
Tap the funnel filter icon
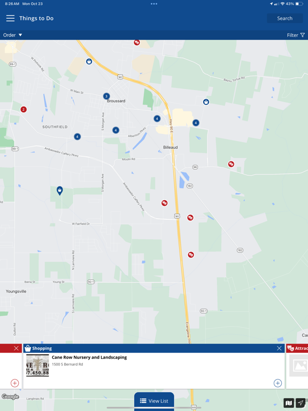(x=303, y=35)
